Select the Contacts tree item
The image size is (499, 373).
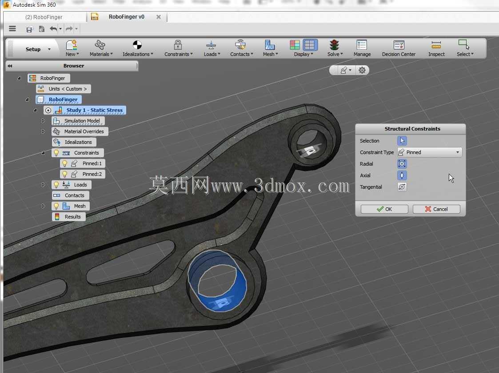coord(71,195)
